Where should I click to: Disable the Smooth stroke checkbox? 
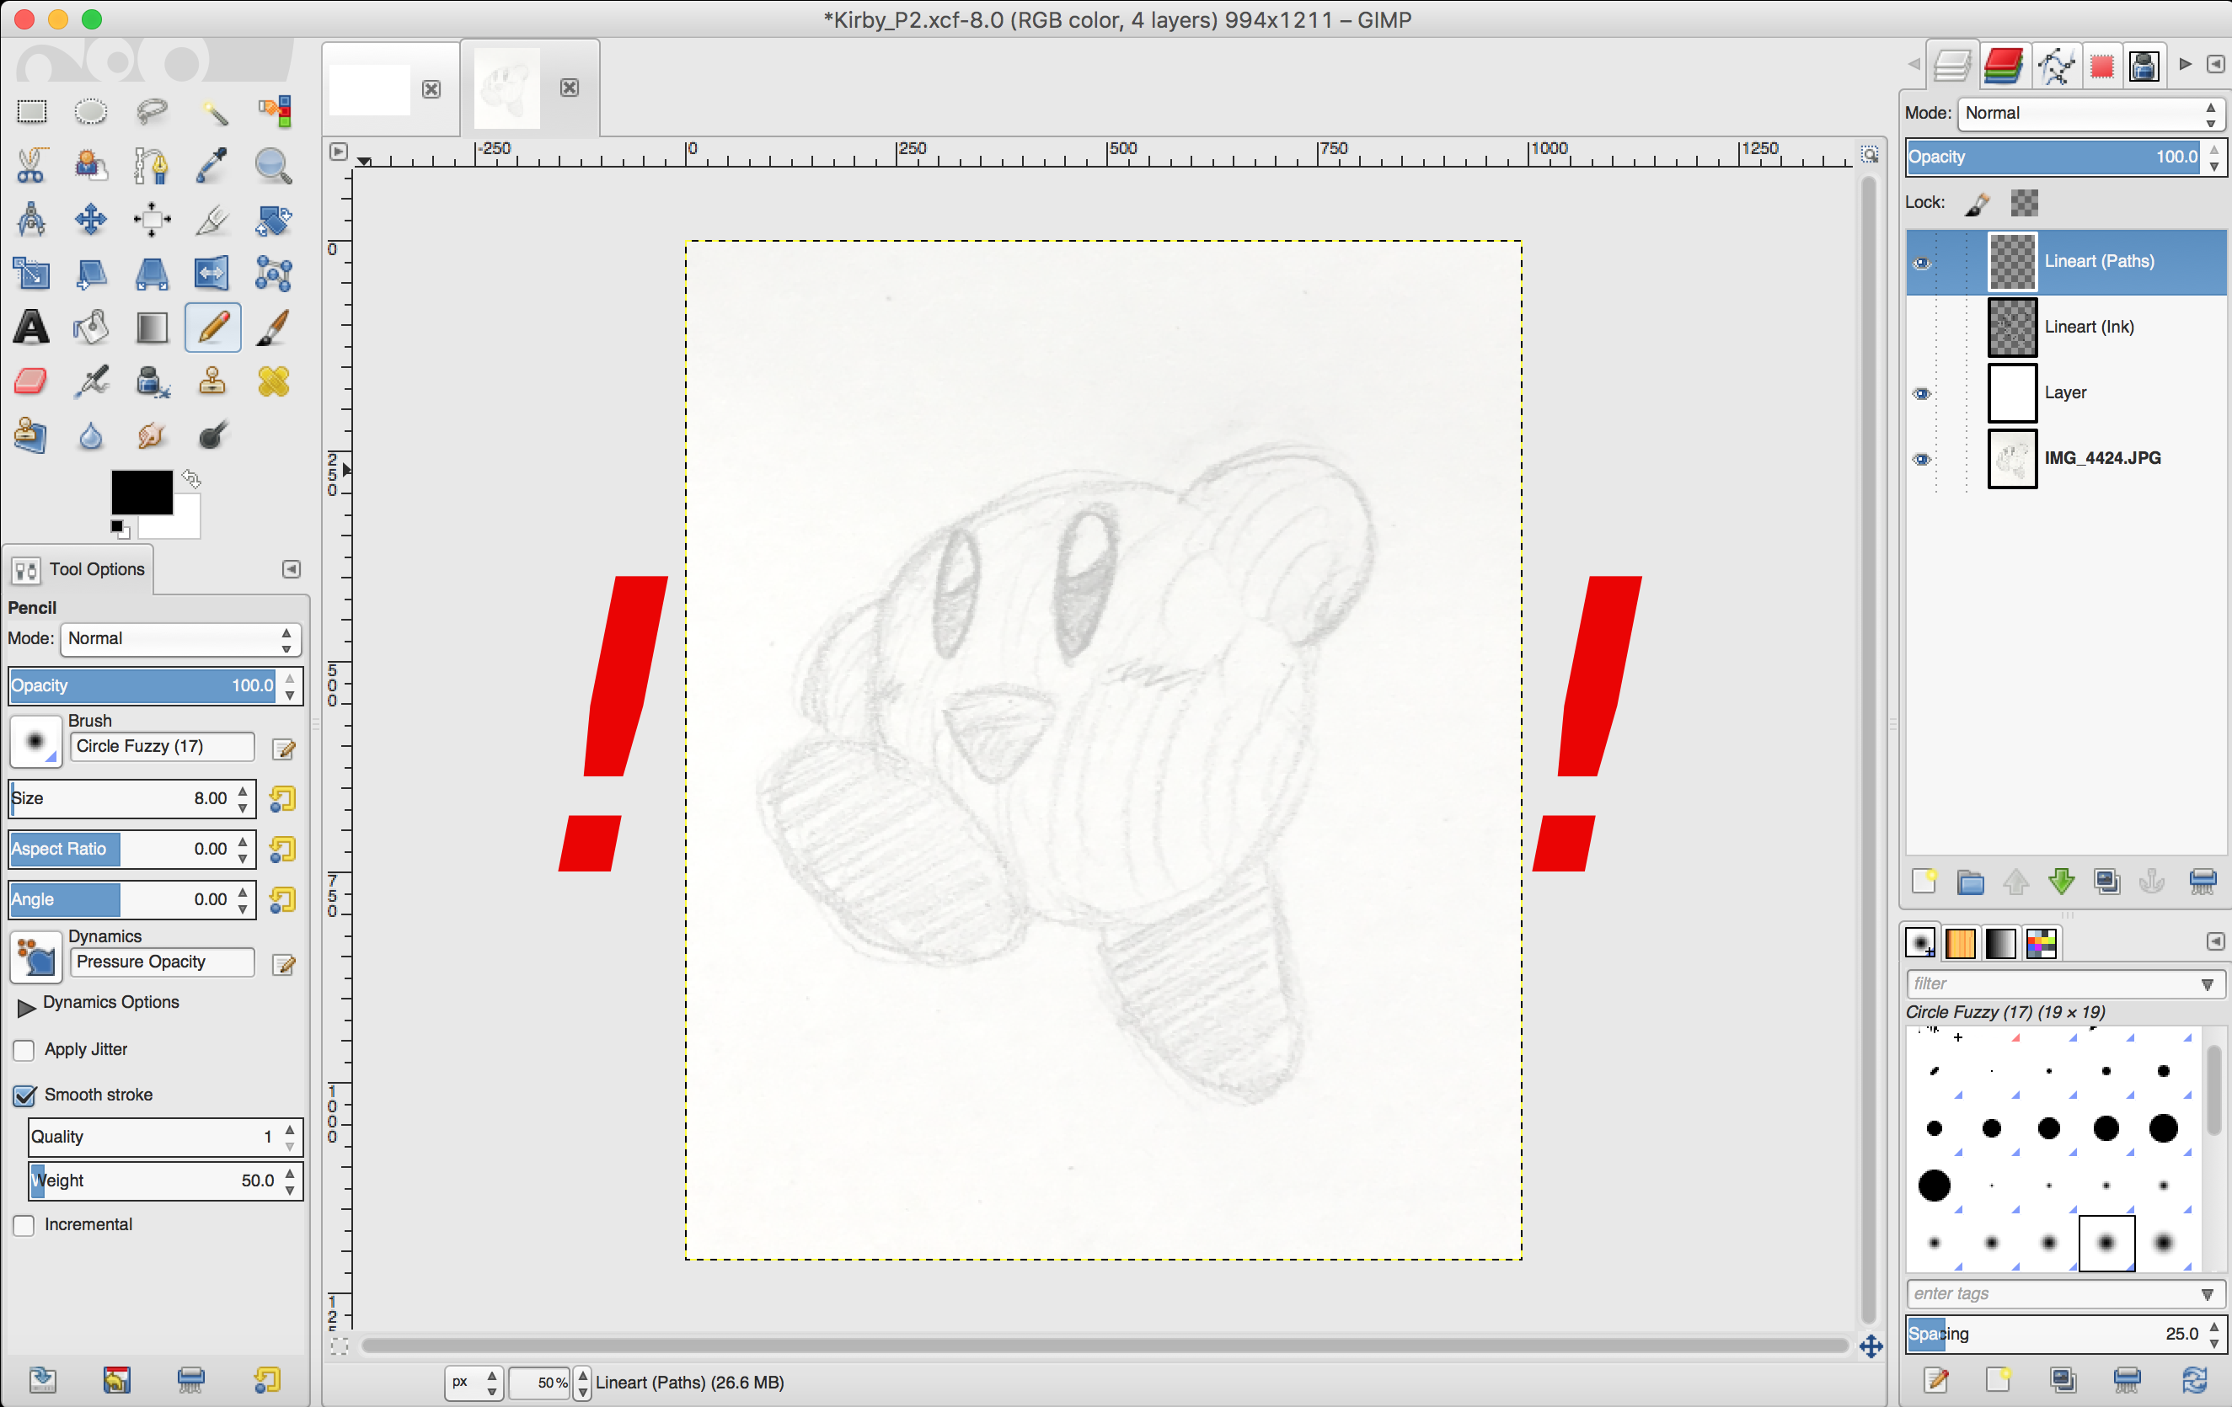(25, 1095)
